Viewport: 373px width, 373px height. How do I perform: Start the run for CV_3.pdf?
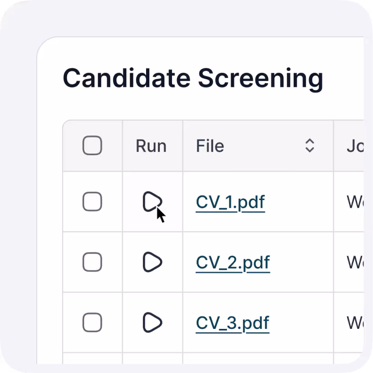tap(152, 323)
